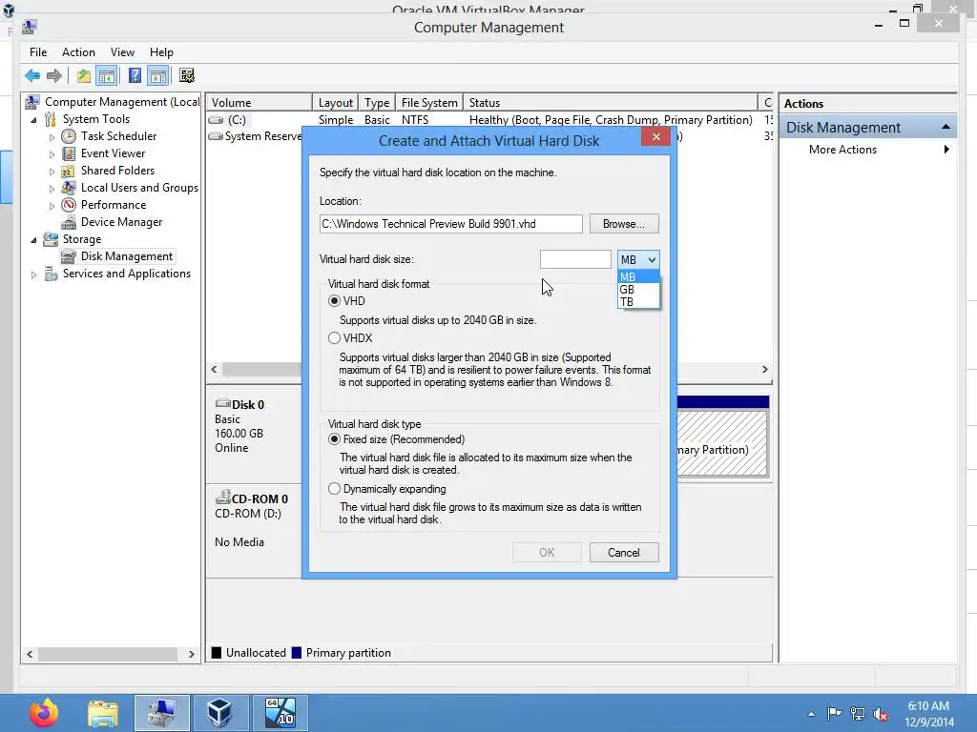Click the Location path input field
The height and width of the screenshot is (732, 977).
451,224
